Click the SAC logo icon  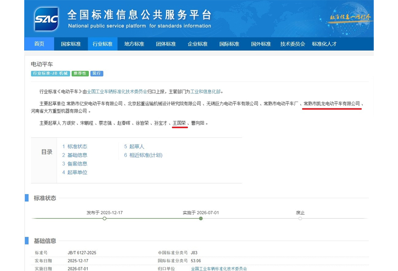click(46, 19)
